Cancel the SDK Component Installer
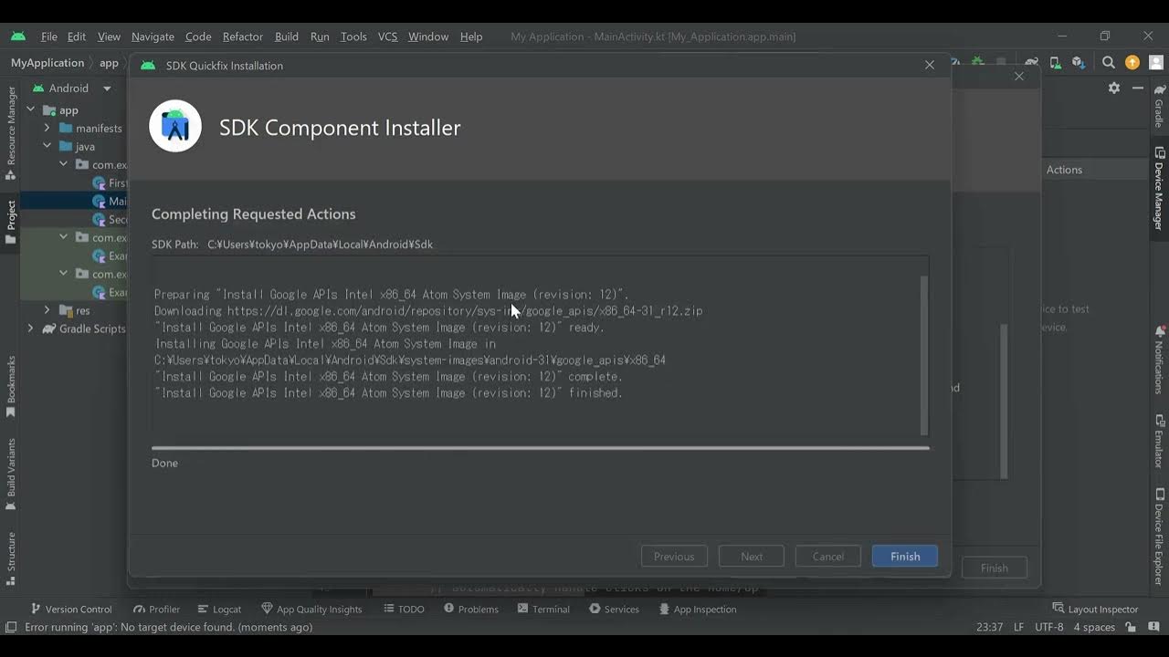The height and width of the screenshot is (657, 1169). click(x=827, y=556)
